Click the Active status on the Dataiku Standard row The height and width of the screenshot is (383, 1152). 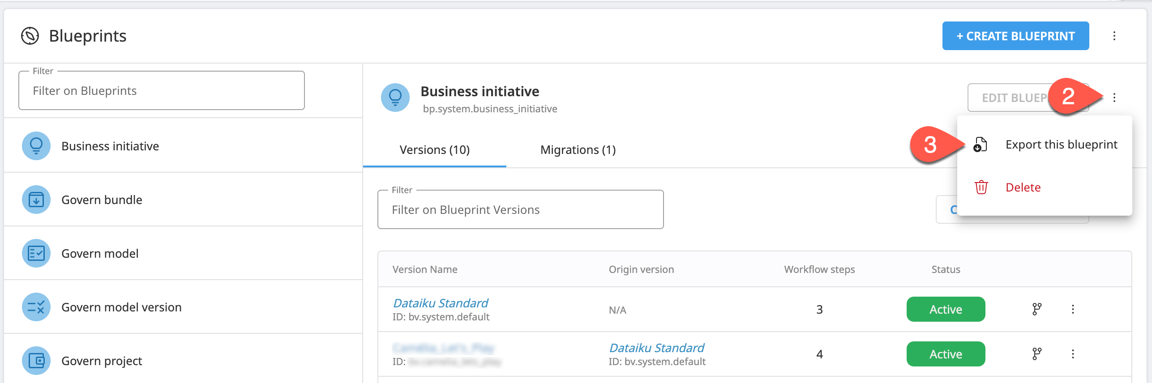point(946,309)
